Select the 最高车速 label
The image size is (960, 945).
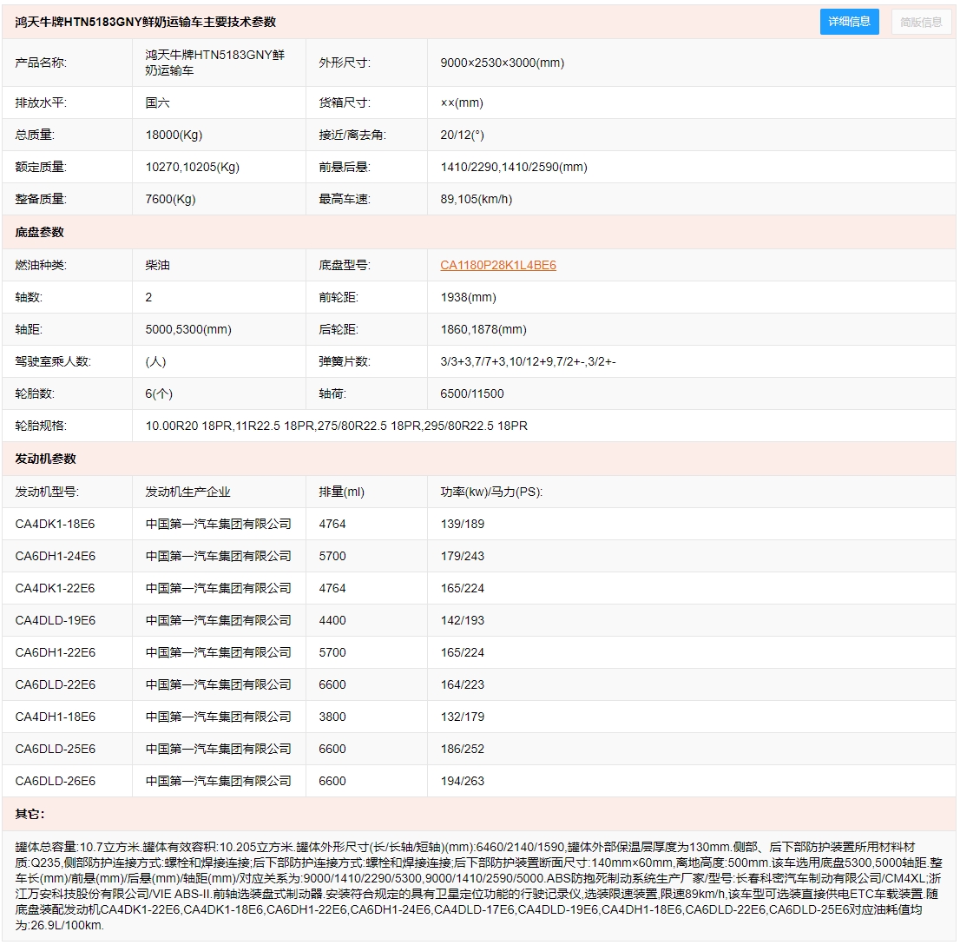[344, 199]
